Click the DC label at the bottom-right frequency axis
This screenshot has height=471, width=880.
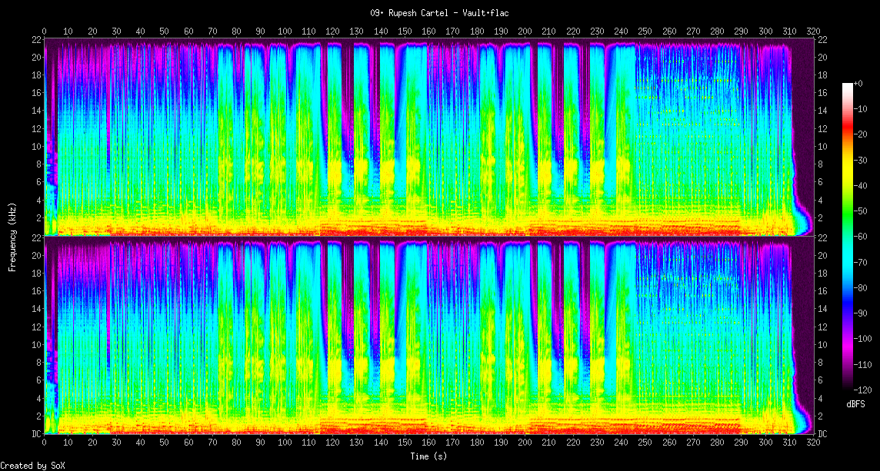[x=822, y=434]
